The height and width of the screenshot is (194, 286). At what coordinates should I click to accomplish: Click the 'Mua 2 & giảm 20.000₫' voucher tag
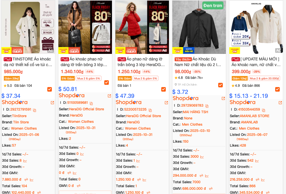click(264, 79)
